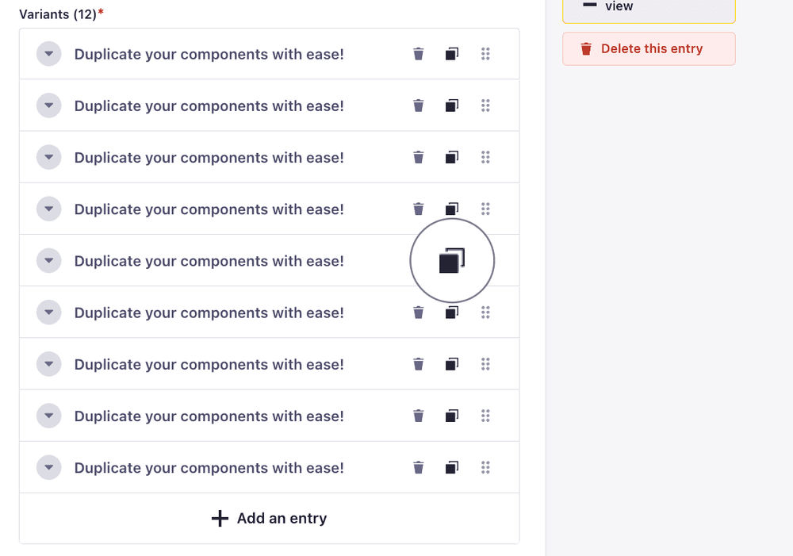Duplicate the second variant entry
Screen dimensions: 793x556
pos(451,105)
